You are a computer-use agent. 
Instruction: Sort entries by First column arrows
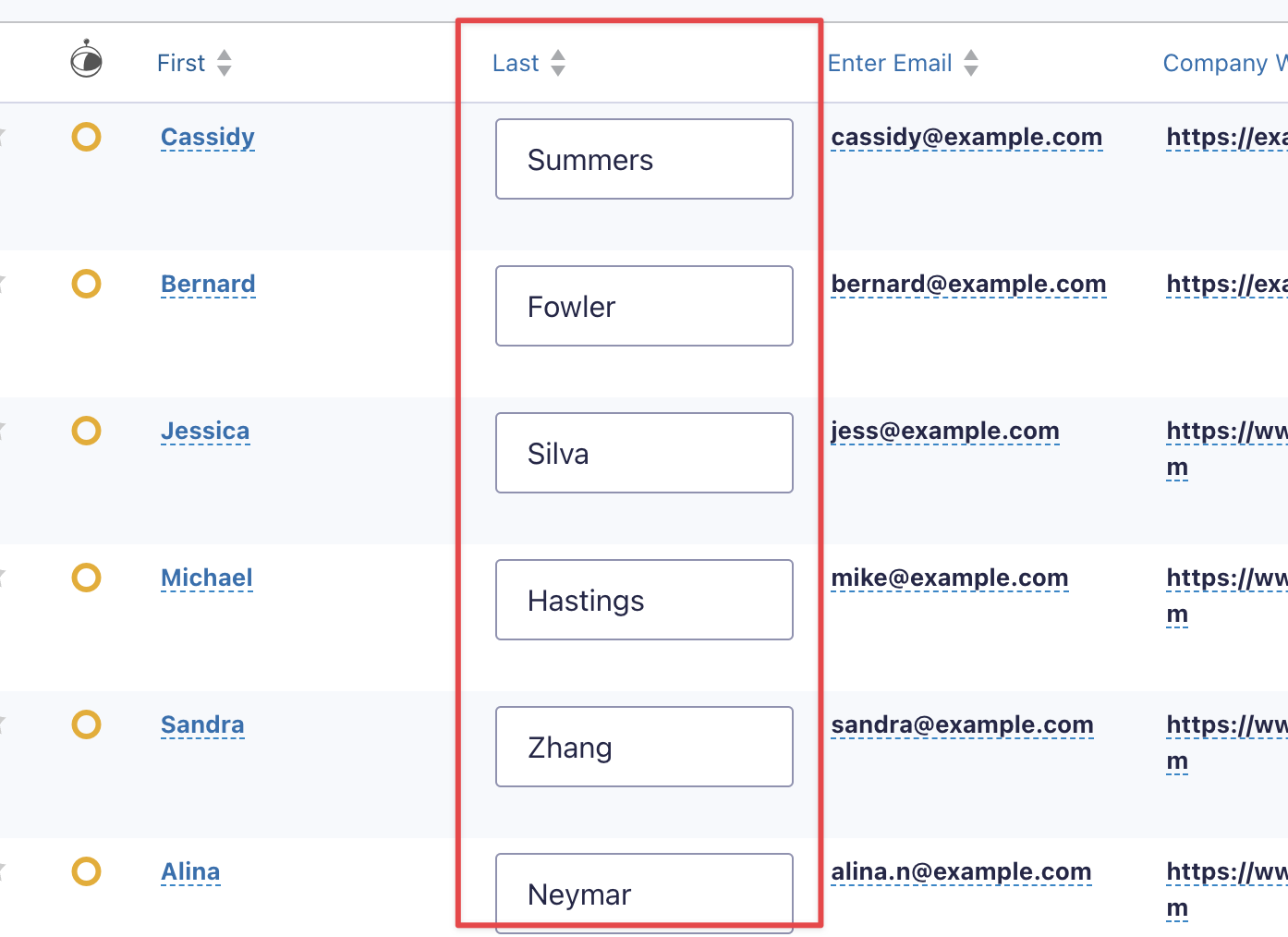tap(225, 63)
